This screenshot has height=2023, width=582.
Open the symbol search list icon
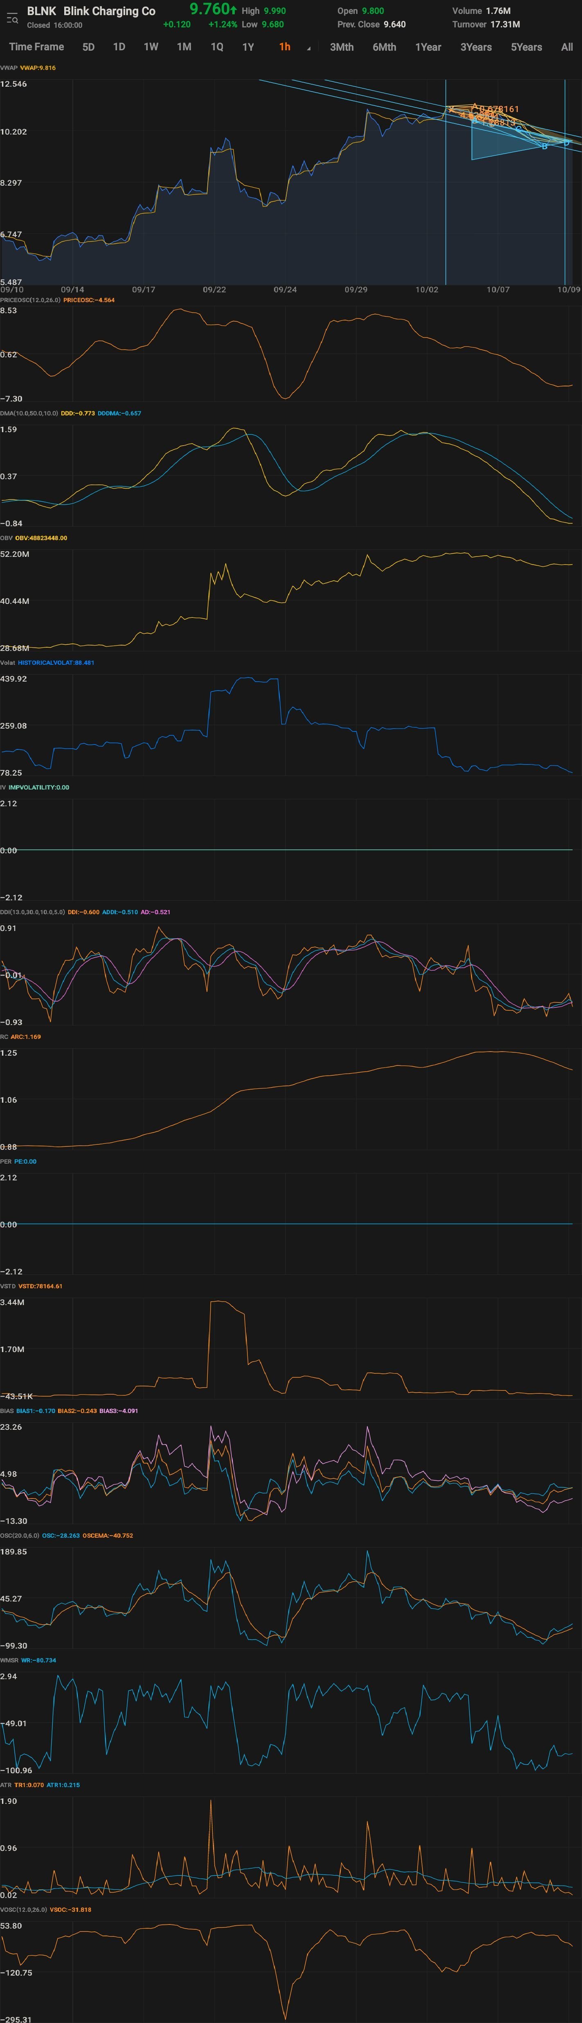coord(12,17)
